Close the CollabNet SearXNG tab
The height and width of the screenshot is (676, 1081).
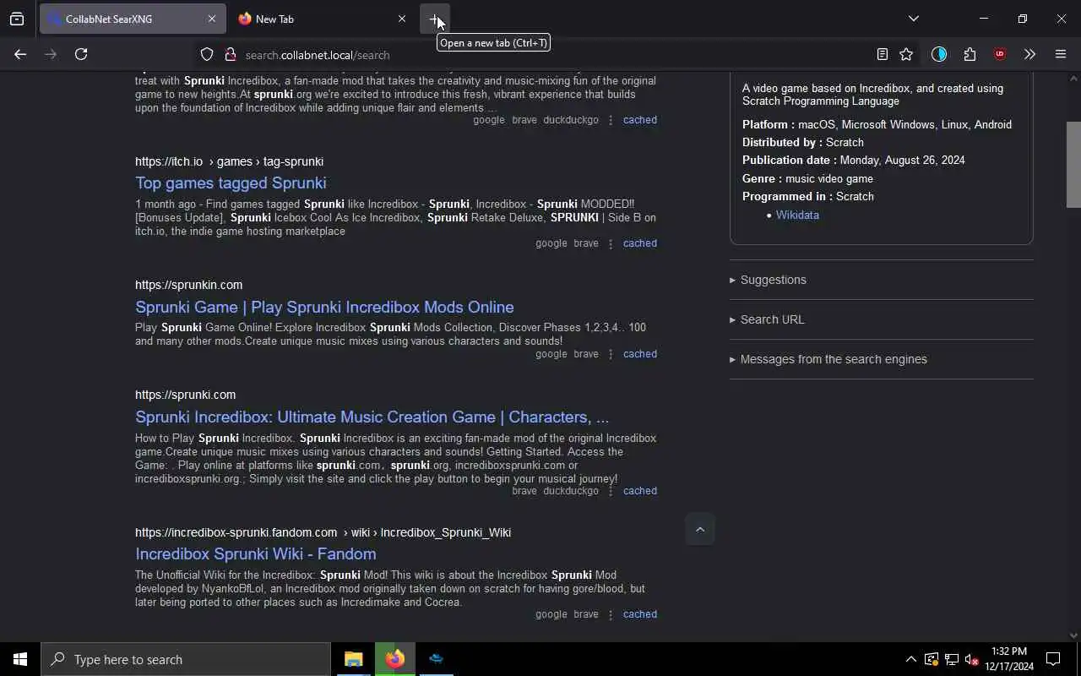tap(211, 19)
